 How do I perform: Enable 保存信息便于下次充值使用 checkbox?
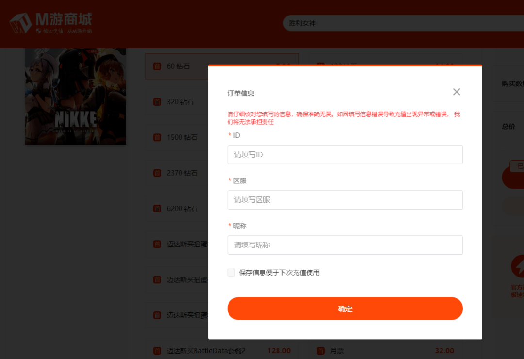click(x=231, y=273)
